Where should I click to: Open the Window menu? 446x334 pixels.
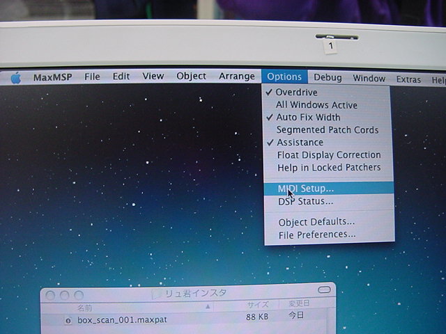click(x=369, y=79)
